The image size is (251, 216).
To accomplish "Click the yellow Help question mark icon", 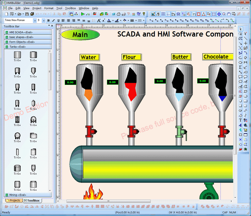I will [x=144, y=14].
